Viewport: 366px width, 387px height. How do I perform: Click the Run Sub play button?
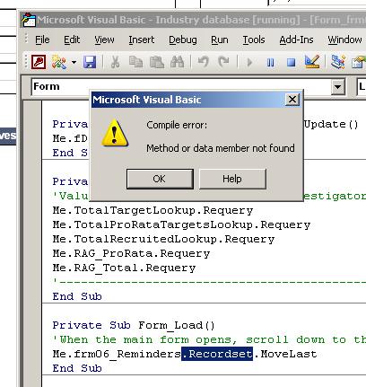coord(249,63)
